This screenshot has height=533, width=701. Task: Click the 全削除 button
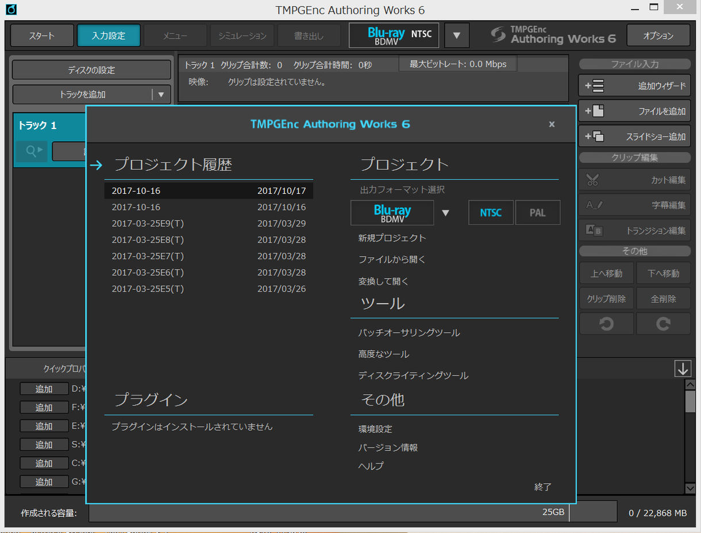663,298
